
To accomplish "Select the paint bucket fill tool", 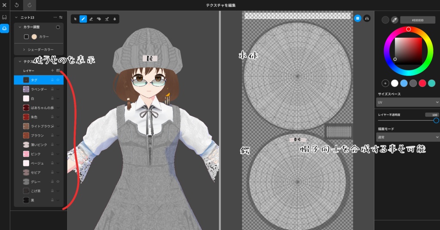I will tap(99, 19).
